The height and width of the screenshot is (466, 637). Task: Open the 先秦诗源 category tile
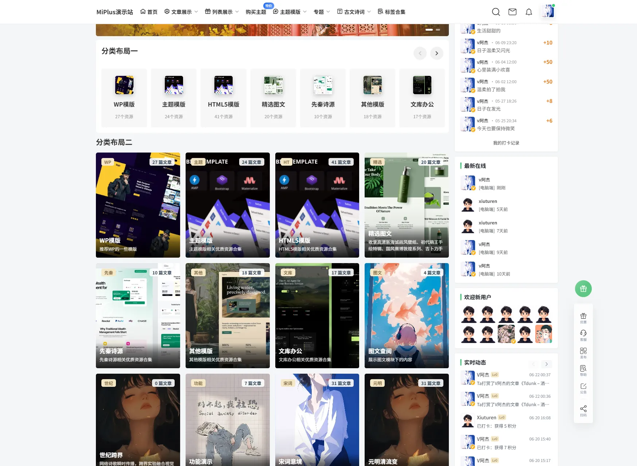[323, 98]
